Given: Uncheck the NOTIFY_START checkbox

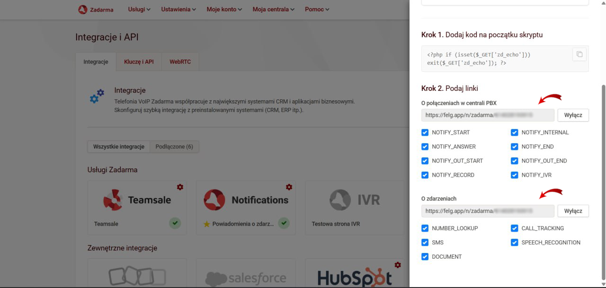Looking at the screenshot, I should click(425, 132).
